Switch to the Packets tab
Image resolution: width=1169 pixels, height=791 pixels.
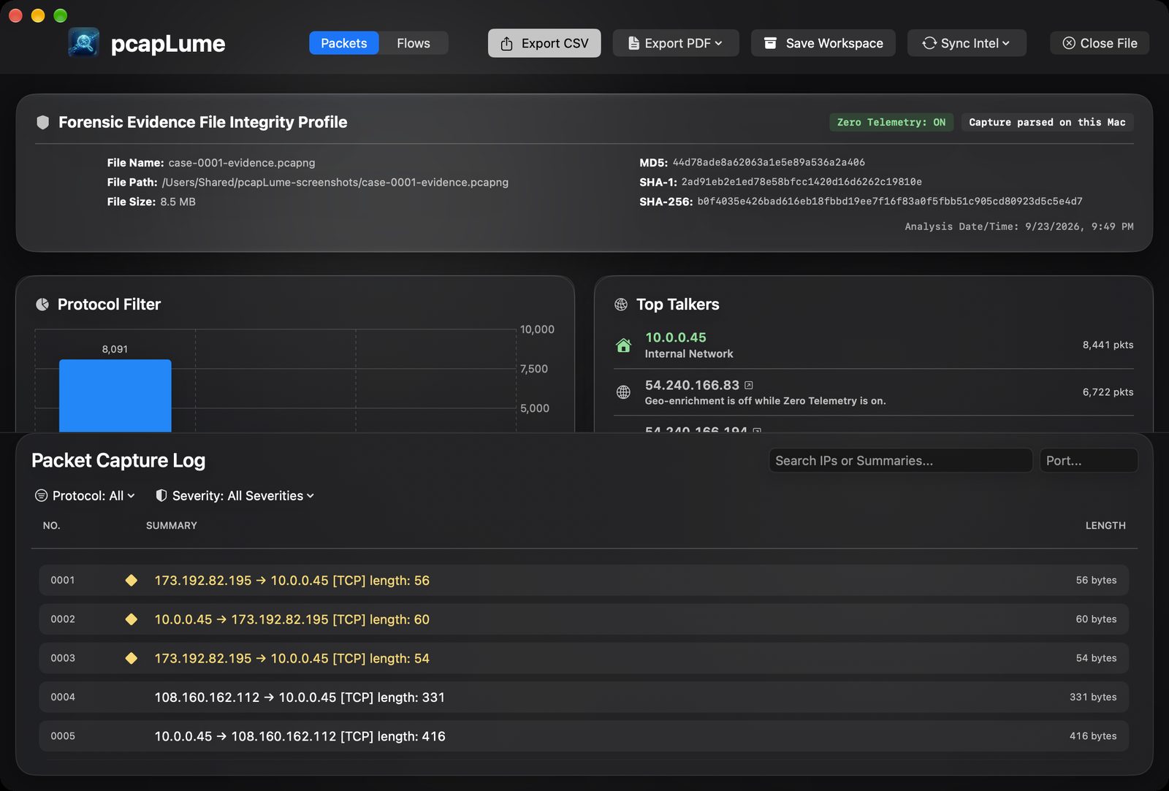tap(344, 43)
